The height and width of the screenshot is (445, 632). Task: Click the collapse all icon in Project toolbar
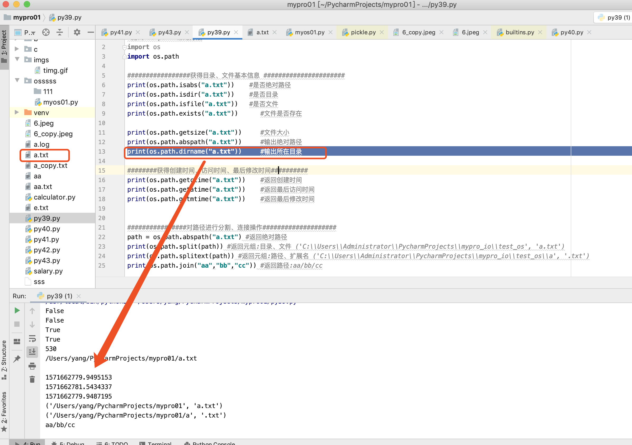click(60, 32)
